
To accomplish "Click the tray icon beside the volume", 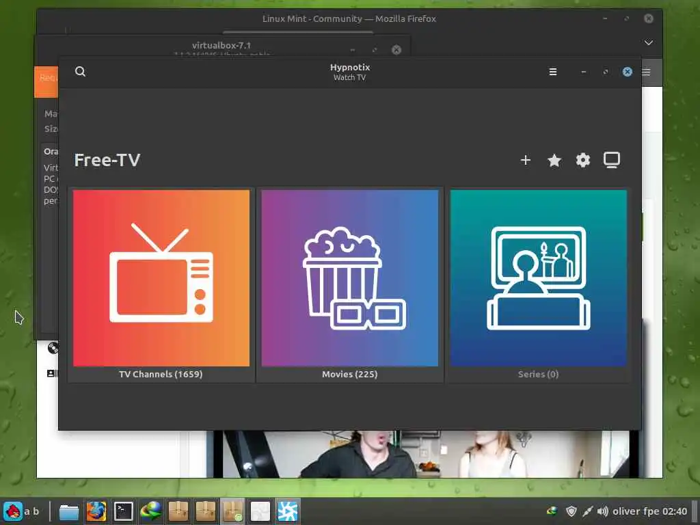I will pos(587,511).
